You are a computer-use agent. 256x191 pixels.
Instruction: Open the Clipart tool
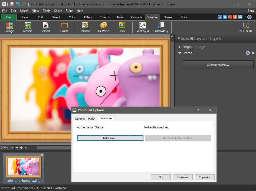(x=46, y=27)
